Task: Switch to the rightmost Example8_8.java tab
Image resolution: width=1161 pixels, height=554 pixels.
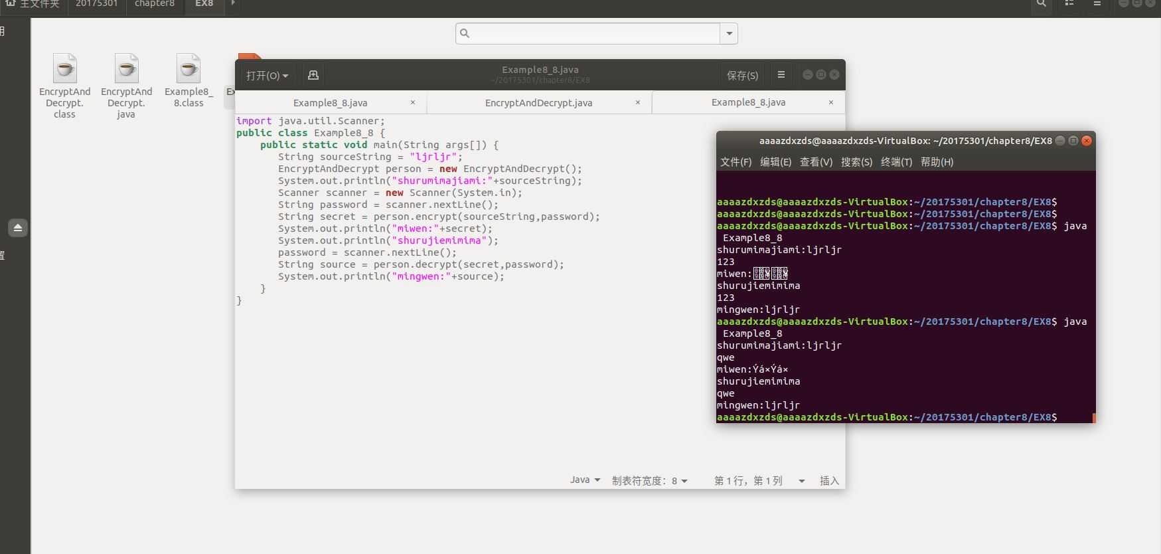Action: click(x=748, y=102)
